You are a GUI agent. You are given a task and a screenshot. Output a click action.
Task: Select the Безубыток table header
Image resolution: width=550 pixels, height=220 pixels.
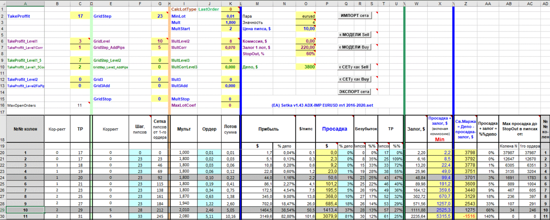point(365,129)
